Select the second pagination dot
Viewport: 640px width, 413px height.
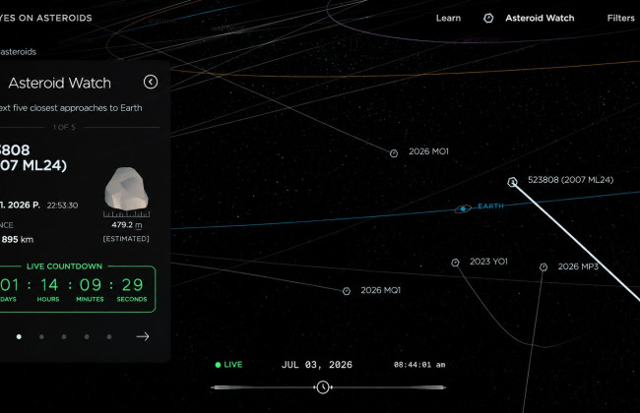(x=41, y=336)
